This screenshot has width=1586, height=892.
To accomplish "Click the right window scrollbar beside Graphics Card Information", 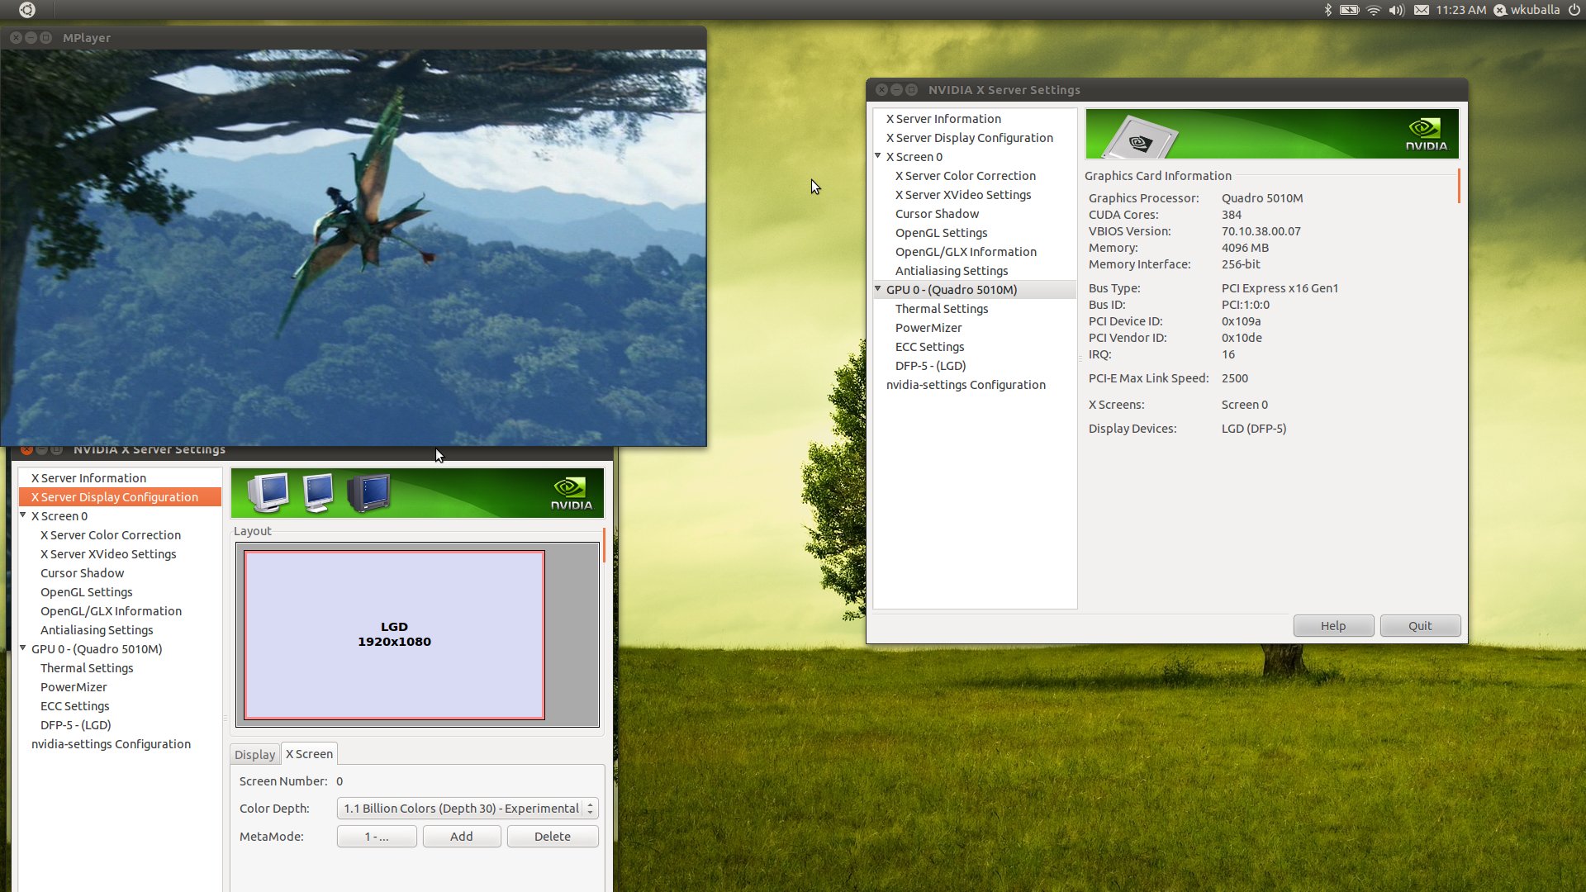I will (1459, 186).
